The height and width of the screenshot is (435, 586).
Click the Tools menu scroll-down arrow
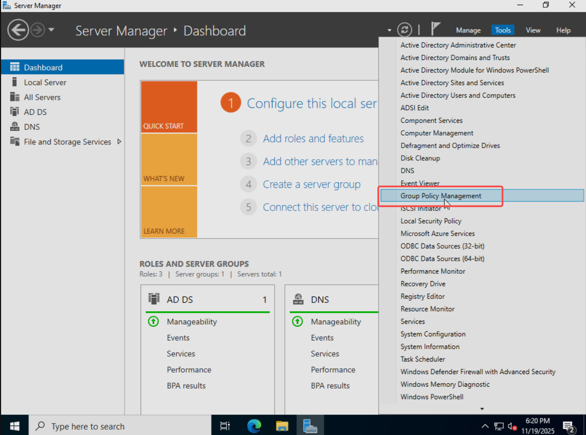click(482, 409)
